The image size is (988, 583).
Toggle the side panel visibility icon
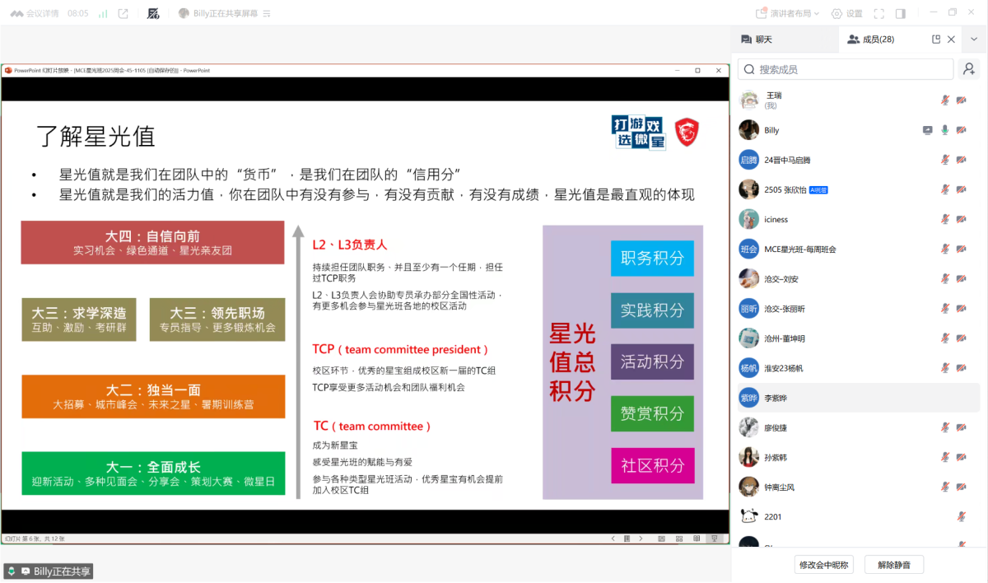click(901, 13)
